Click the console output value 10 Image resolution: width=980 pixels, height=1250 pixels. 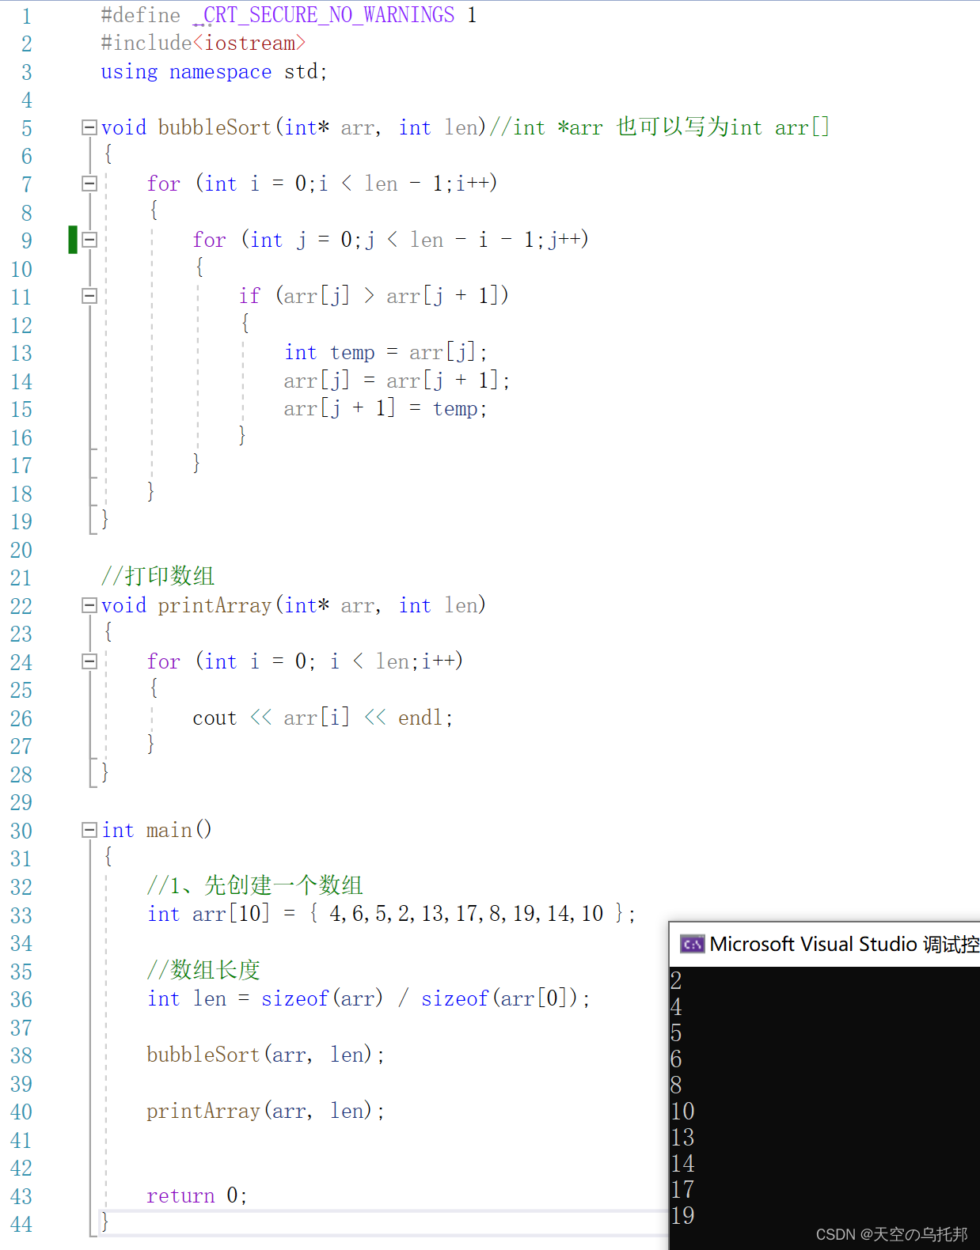click(x=682, y=1112)
